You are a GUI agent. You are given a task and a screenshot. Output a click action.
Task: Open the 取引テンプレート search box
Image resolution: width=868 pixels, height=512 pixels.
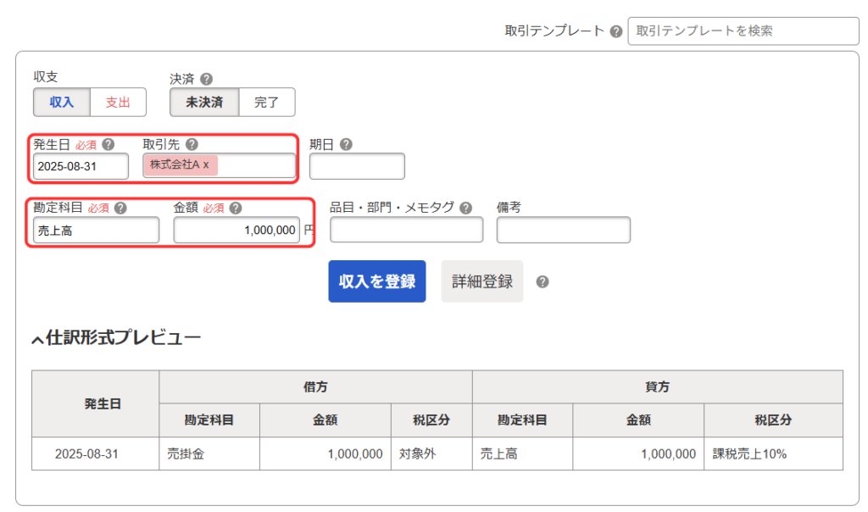[743, 31]
